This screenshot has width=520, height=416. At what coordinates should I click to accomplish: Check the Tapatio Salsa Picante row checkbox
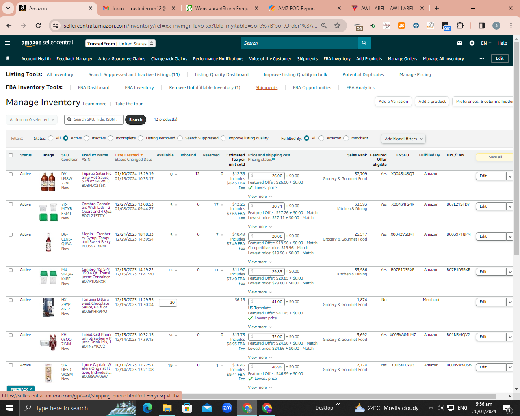(11, 174)
